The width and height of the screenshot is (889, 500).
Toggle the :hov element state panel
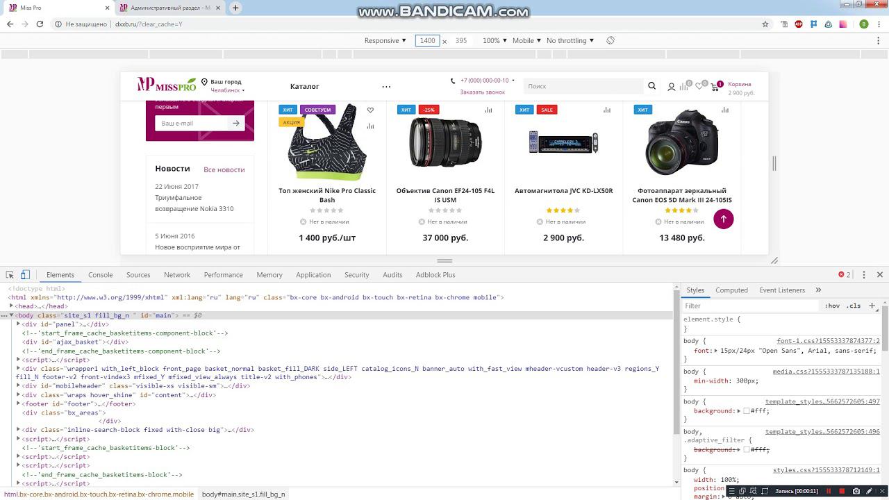pos(832,306)
